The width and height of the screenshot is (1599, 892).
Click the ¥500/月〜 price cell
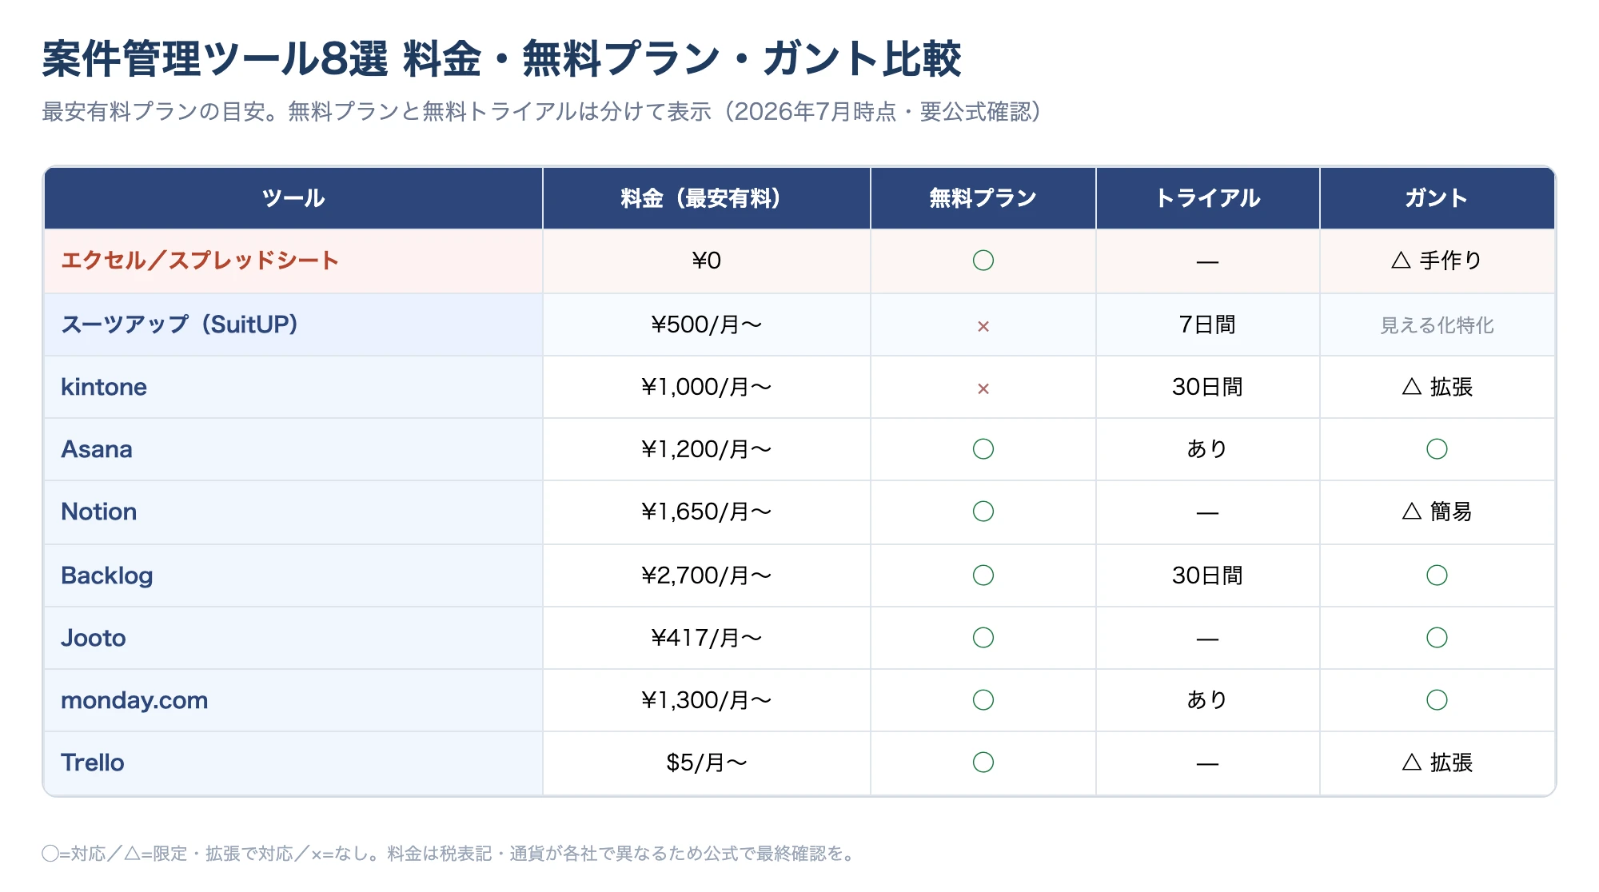tap(707, 325)
